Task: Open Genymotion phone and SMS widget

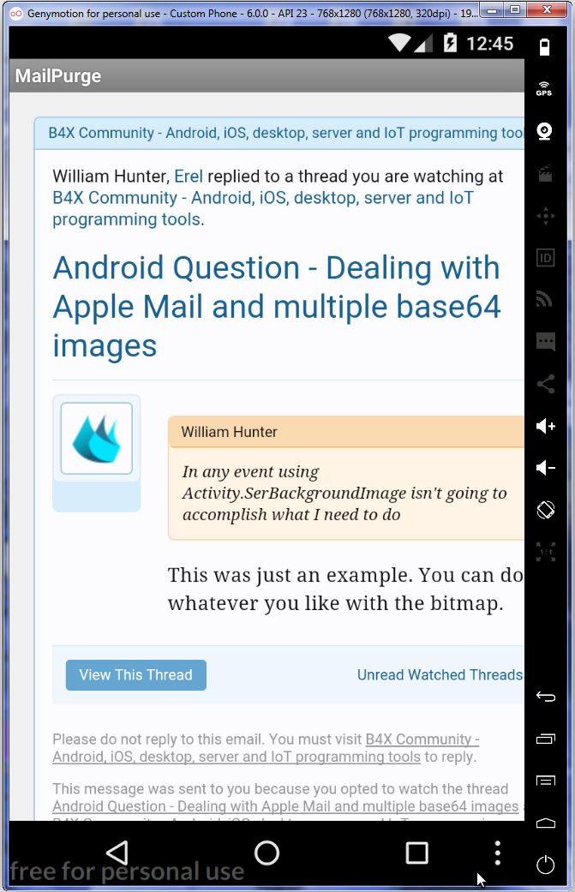Action: 545,342
